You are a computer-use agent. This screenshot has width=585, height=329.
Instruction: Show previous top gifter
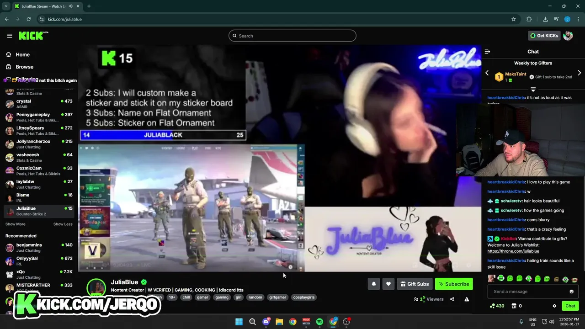click(487, 73)
